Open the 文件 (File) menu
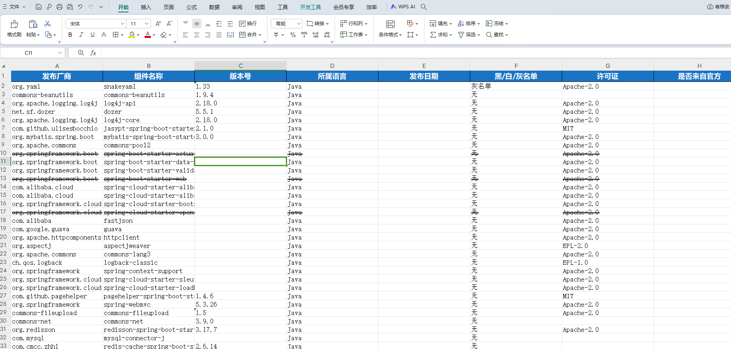731x349 pixels. coord(14,7)
